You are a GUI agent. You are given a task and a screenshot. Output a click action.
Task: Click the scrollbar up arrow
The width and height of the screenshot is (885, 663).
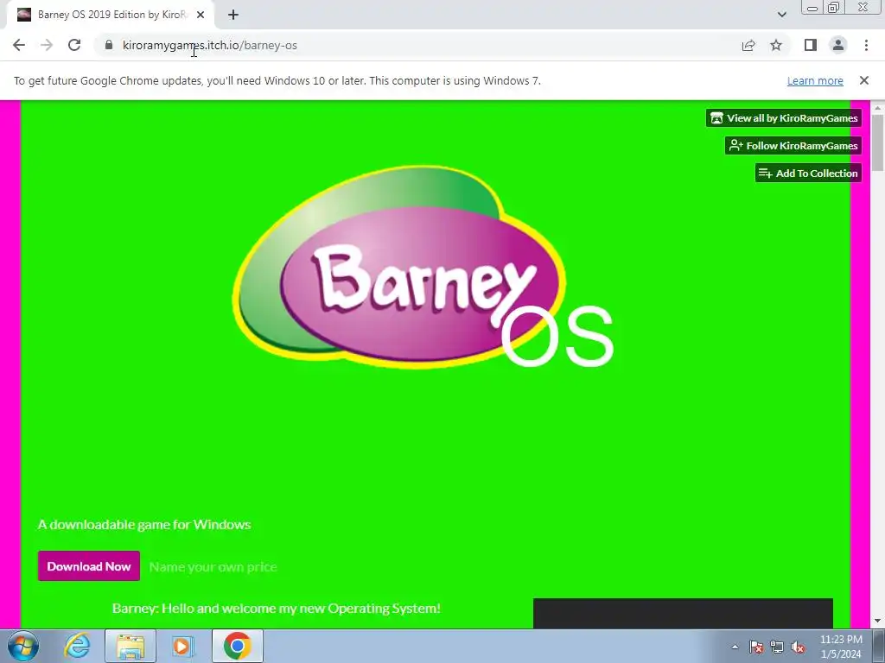[x=877, y=107]
